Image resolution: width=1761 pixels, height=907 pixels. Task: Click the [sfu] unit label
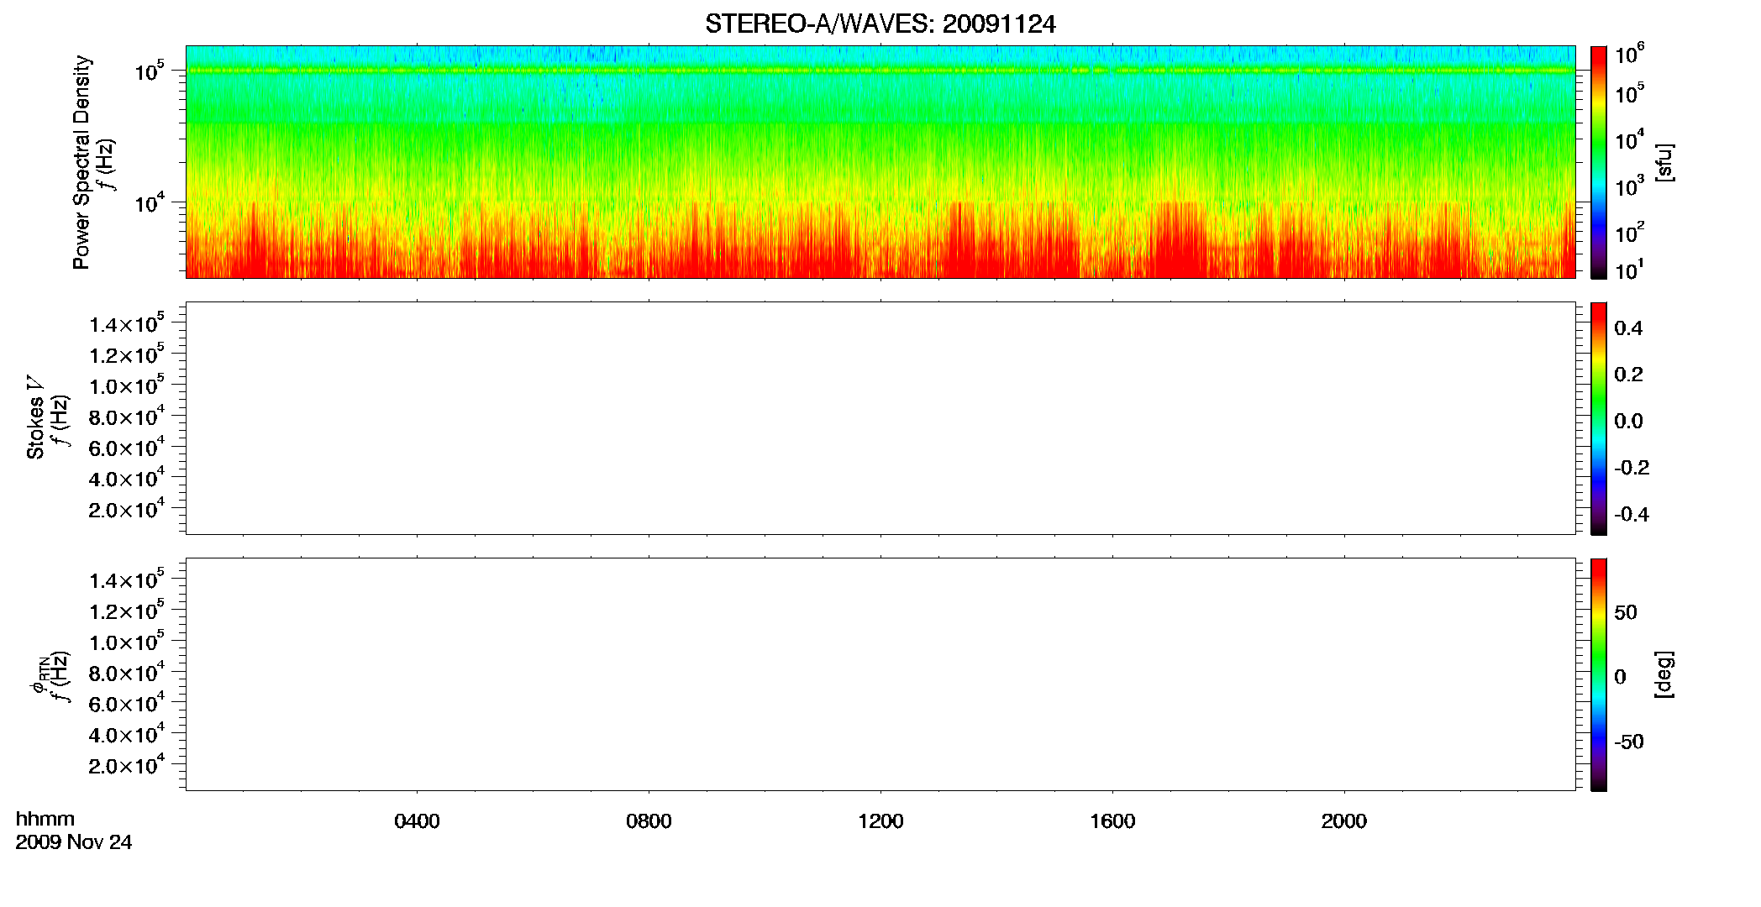click(1664, 162)
